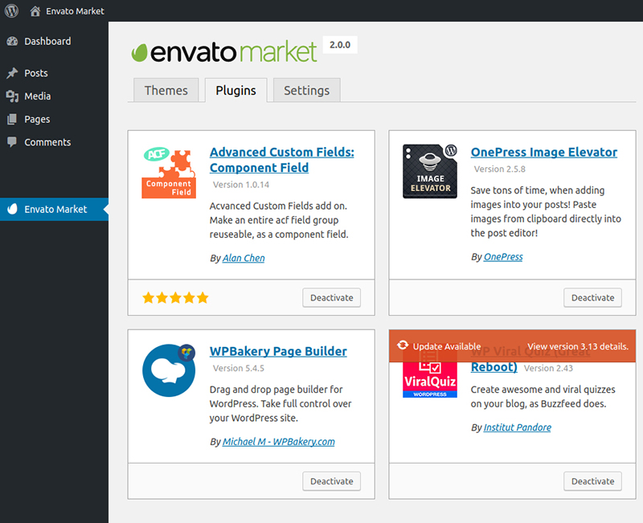The image size is (643, 523).
Task: Deactivate the OnePress Image Elevator plugin
Action: tap(592, 297)
